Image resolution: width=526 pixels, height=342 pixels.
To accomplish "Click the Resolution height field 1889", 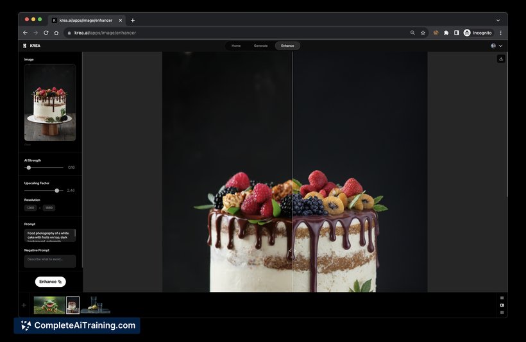I will click(49, 208).
